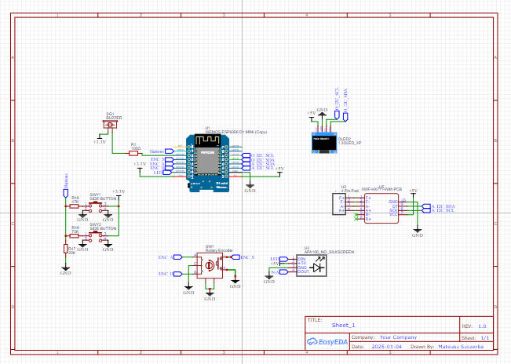
Task: Click the 'Your Company' field
Action: [398, 337]
